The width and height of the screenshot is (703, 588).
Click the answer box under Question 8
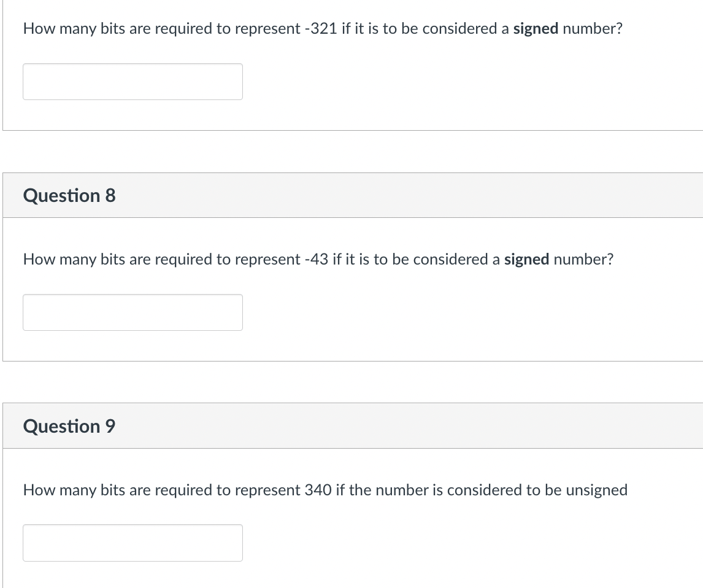(x=133, y=312)
